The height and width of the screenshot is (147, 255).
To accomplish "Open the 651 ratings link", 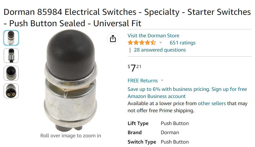I will 182,43.
